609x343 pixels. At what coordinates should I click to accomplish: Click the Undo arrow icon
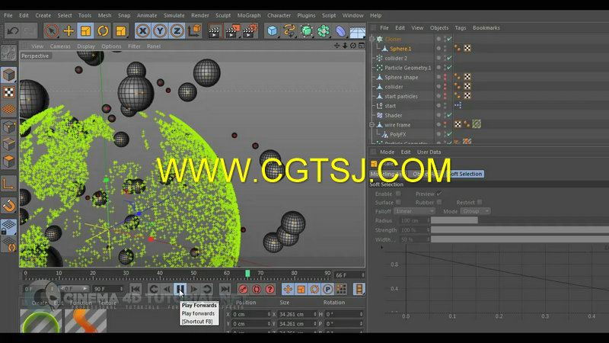pyautogui.click(x=12, y=30)
